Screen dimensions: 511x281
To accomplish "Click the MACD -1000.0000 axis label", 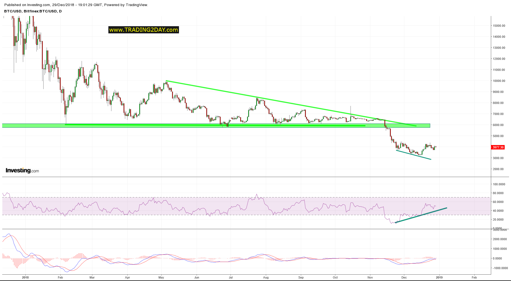I will (500, 268).
